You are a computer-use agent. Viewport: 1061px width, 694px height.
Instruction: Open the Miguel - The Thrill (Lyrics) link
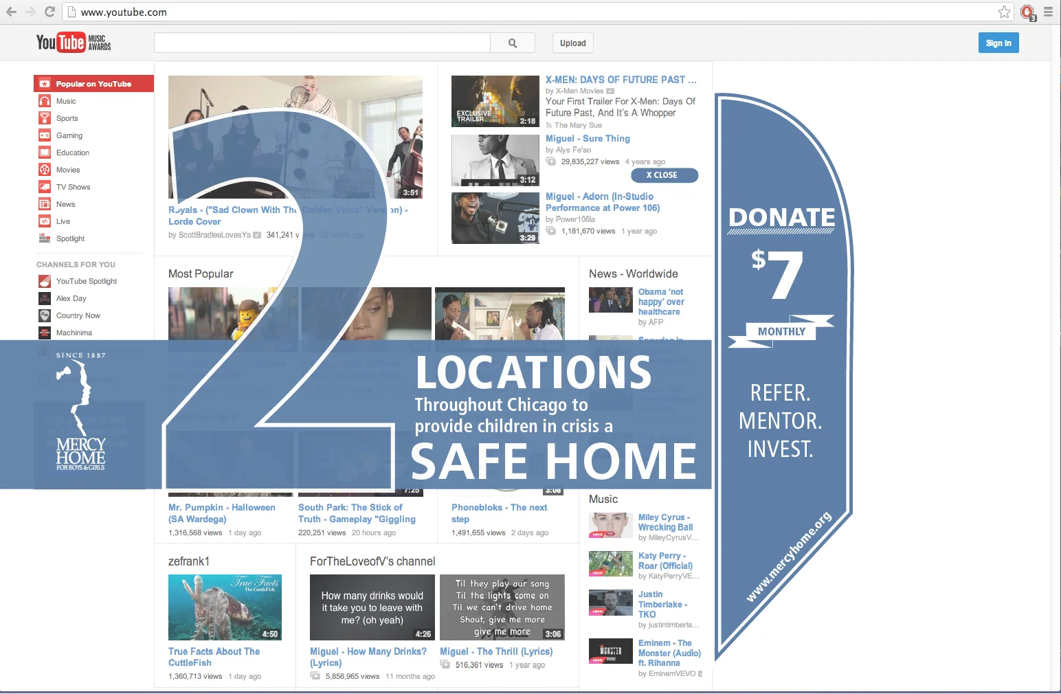pyautogui.click(x=496, y=651)
